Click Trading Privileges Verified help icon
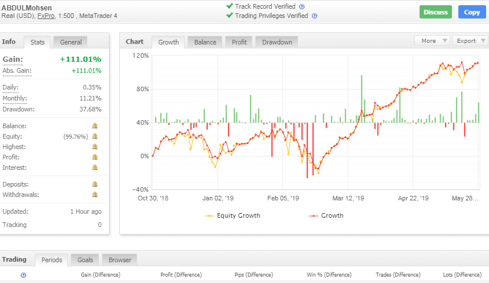The height and width of the screenshot is (283, 489). (314, 16)
